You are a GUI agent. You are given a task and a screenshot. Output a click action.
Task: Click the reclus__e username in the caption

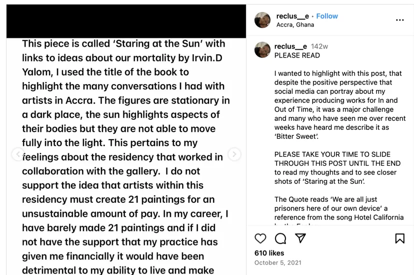(x=290, y=47)
